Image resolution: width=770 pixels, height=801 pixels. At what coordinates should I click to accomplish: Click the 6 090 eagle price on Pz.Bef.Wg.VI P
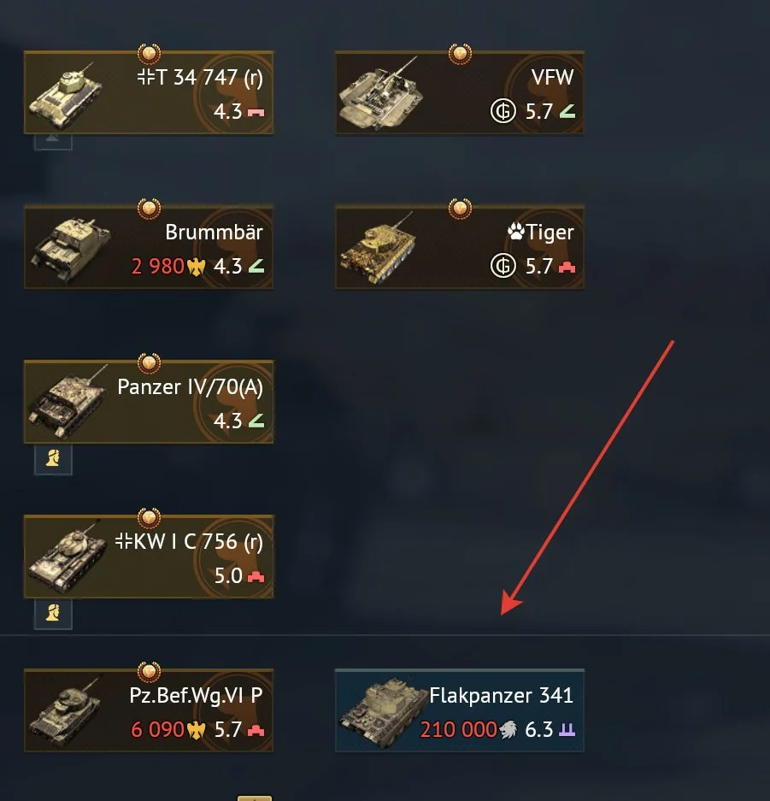coord(168,729)
